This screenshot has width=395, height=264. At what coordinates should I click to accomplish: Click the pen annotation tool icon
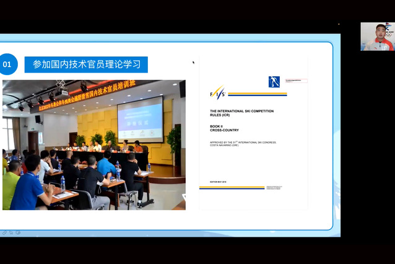point(5,232)
